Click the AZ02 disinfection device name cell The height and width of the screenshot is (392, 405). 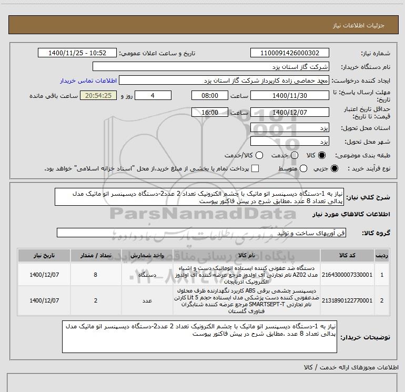click(x=246, y=275)
